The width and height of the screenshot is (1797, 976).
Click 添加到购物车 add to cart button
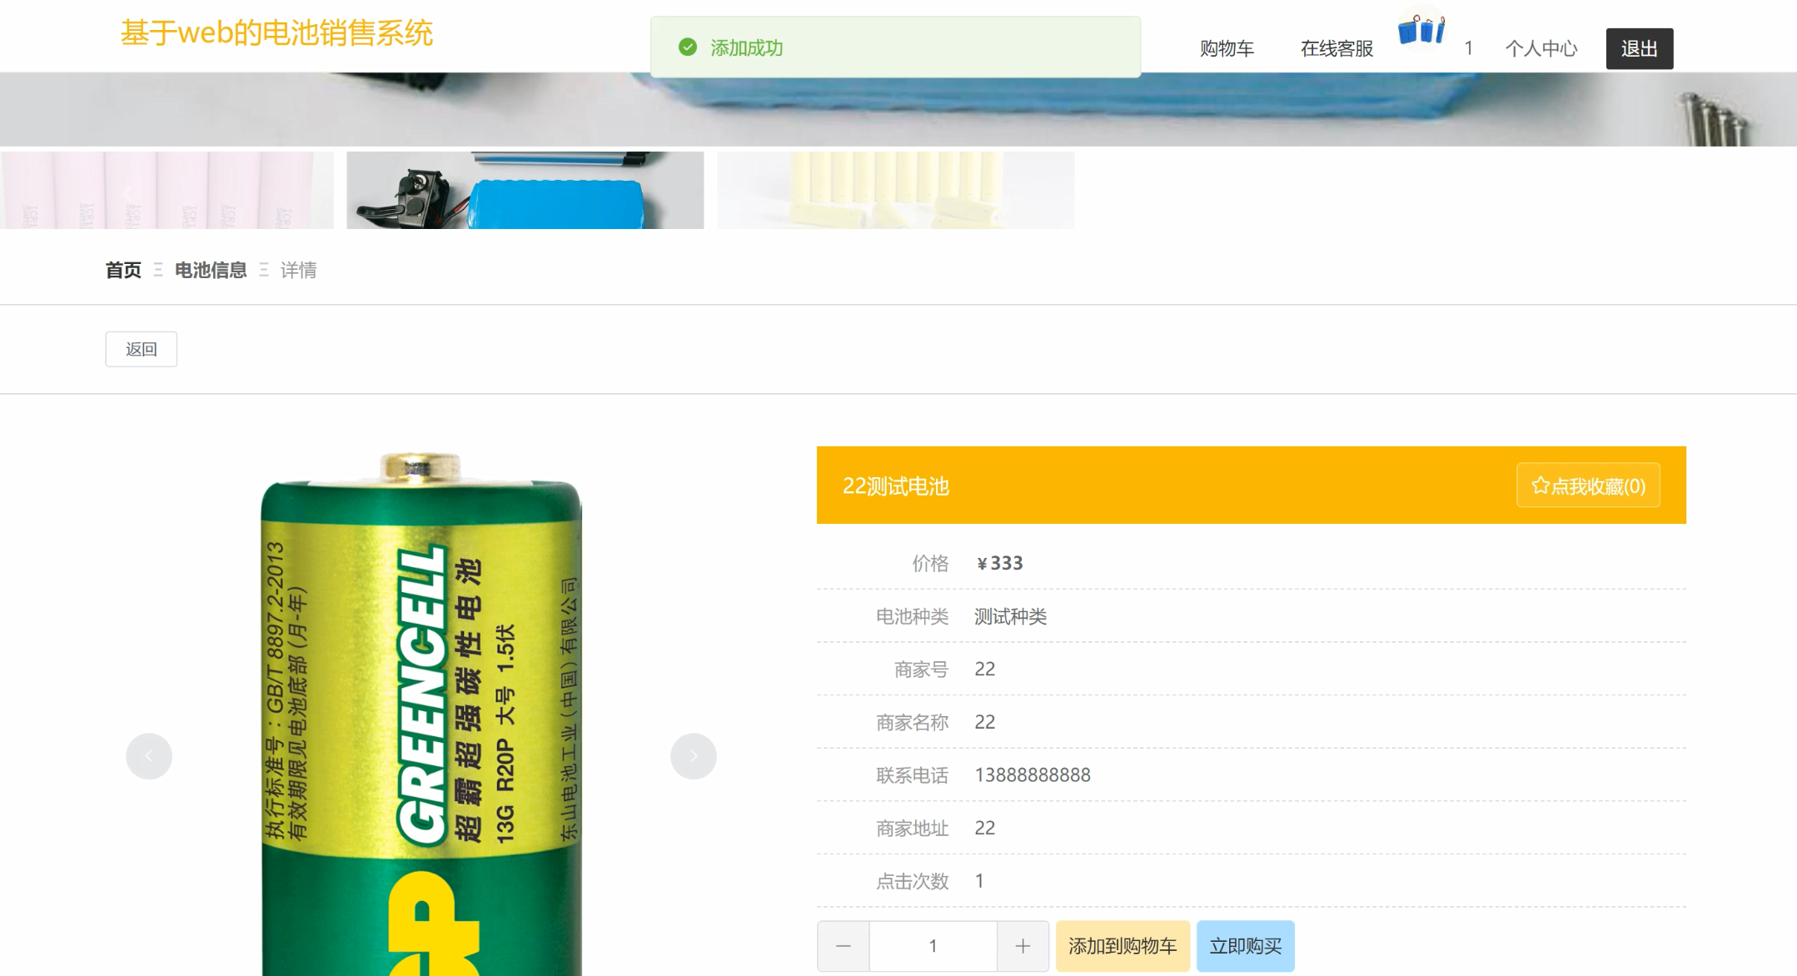click(1123, 946)
